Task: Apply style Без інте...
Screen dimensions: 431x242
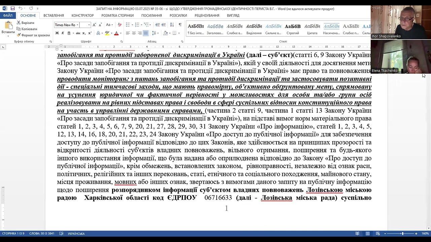Action: (195, 29)
